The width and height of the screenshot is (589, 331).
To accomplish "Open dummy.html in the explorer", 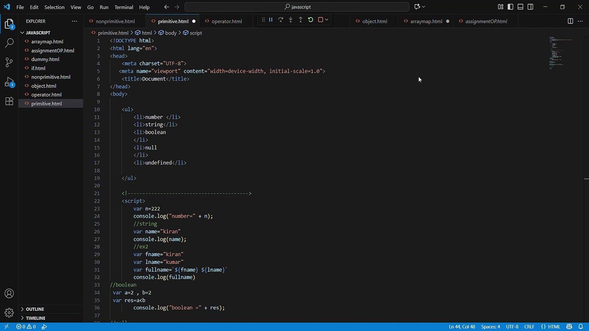I will click(x=45, y=59).
